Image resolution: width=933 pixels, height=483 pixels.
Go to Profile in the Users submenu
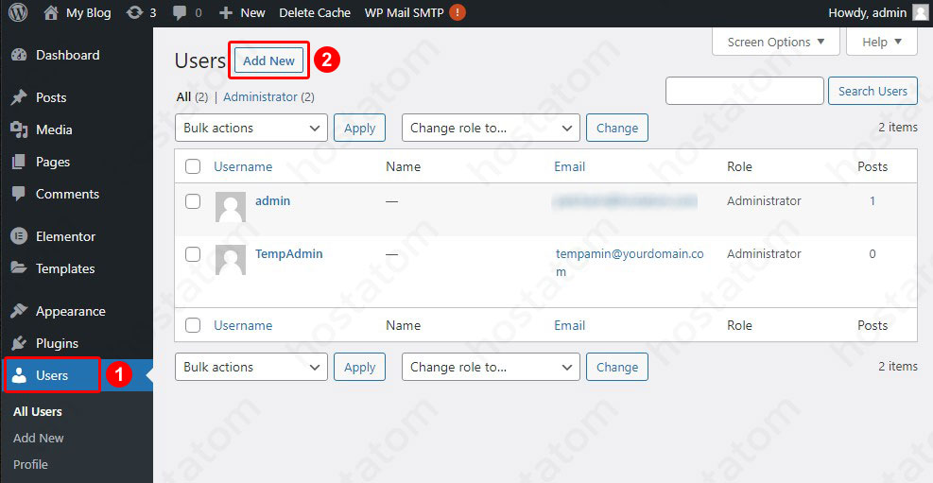point(30,464)
